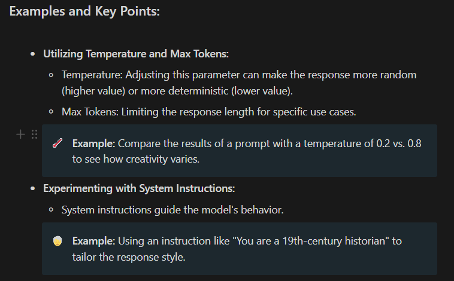The height and width of the screenshot is (281, 454).
Task: Click the six-dot drag handle icon
Action: click(35, 135)
